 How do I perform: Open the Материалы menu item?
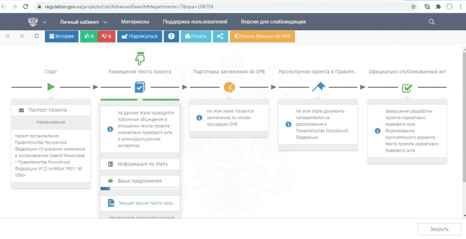pos(135,22)
